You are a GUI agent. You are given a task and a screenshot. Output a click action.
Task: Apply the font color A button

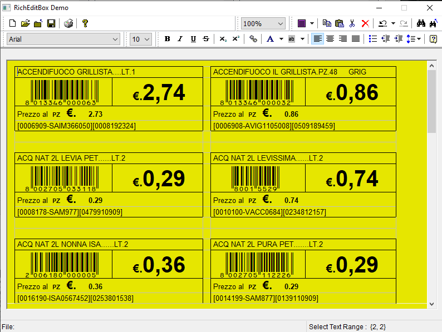[x=270, y=39]
